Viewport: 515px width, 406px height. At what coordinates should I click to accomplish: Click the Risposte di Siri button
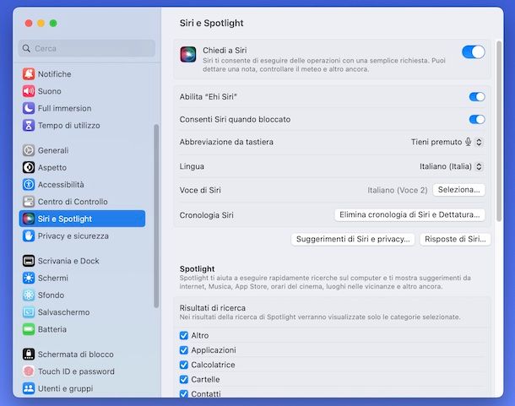tap(455, 239)
